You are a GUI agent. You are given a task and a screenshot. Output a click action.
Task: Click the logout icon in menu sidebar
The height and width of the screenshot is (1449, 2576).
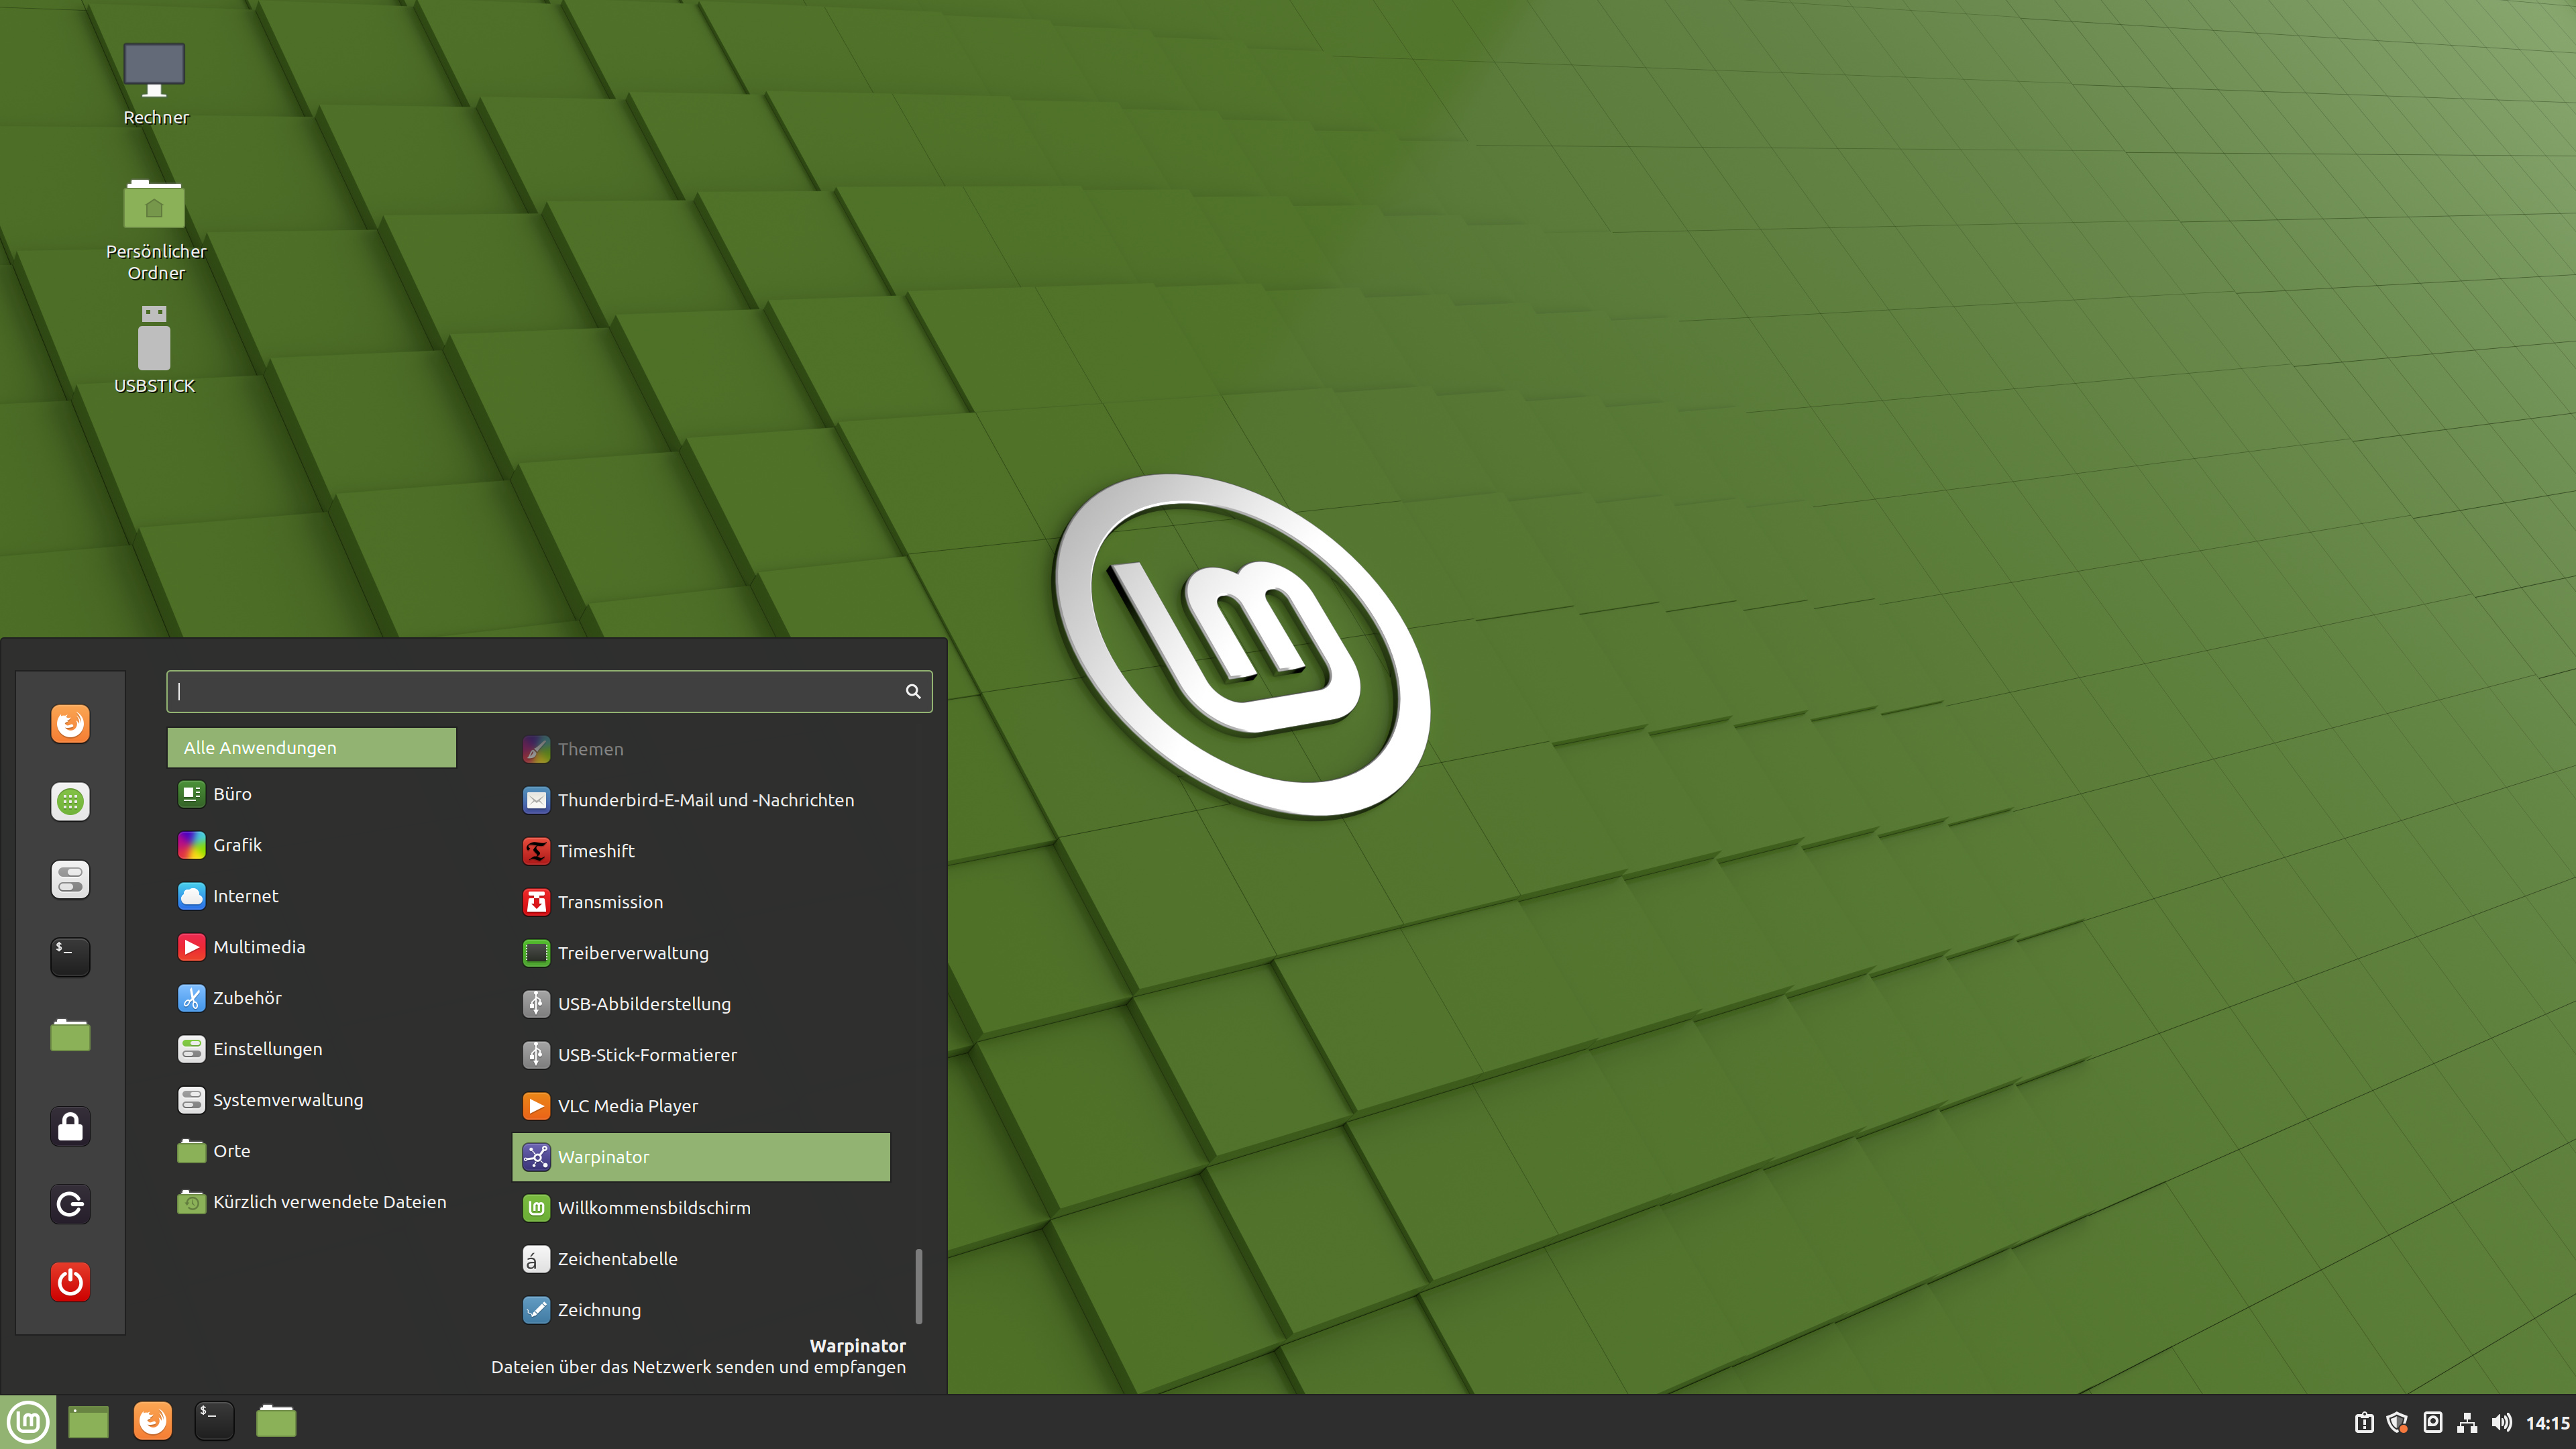pyautogui.click(x=70, y=1204)
